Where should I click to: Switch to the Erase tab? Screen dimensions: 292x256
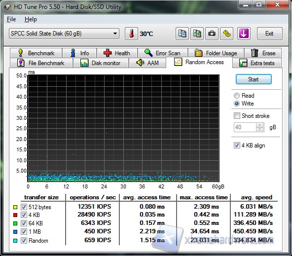[263, 53]
